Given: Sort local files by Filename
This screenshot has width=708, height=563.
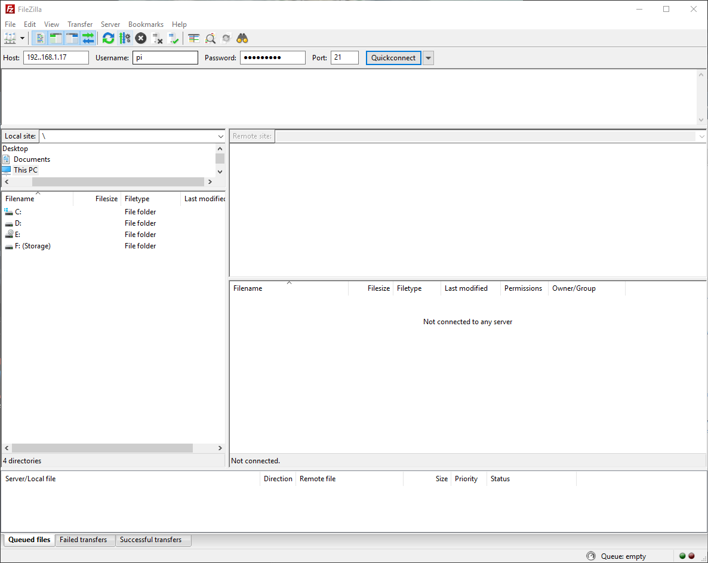Looking at the screenshot, I should 38,199.
